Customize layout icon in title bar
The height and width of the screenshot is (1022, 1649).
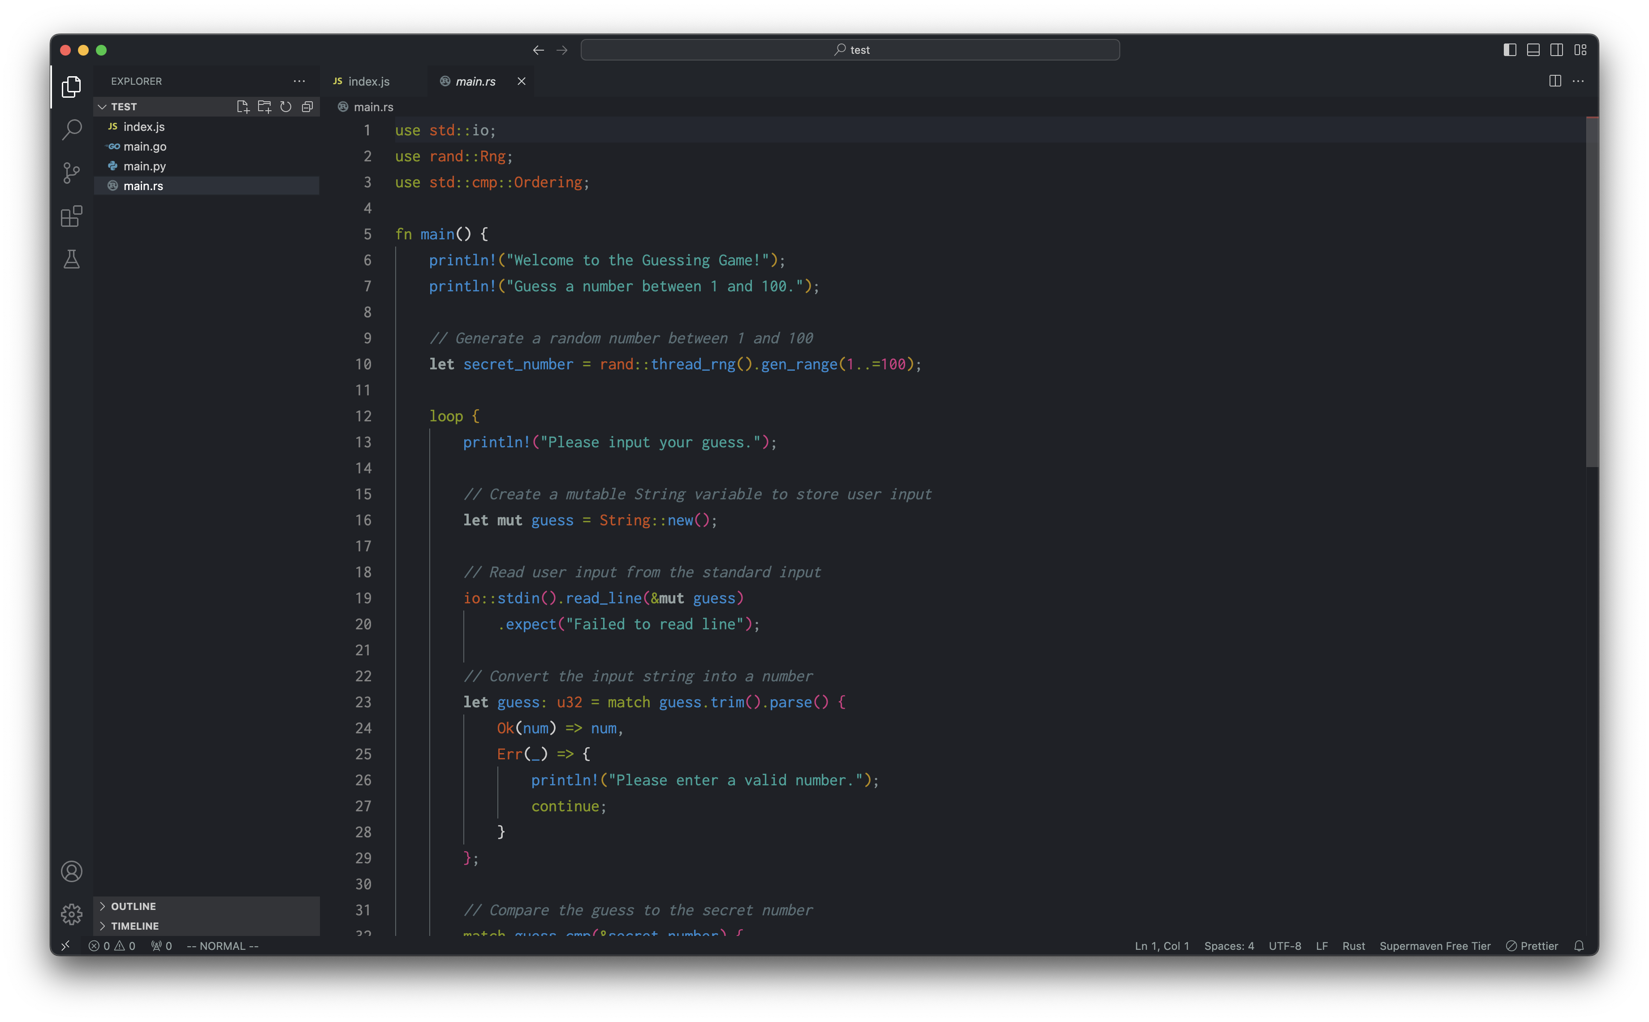coord(1580,50)
